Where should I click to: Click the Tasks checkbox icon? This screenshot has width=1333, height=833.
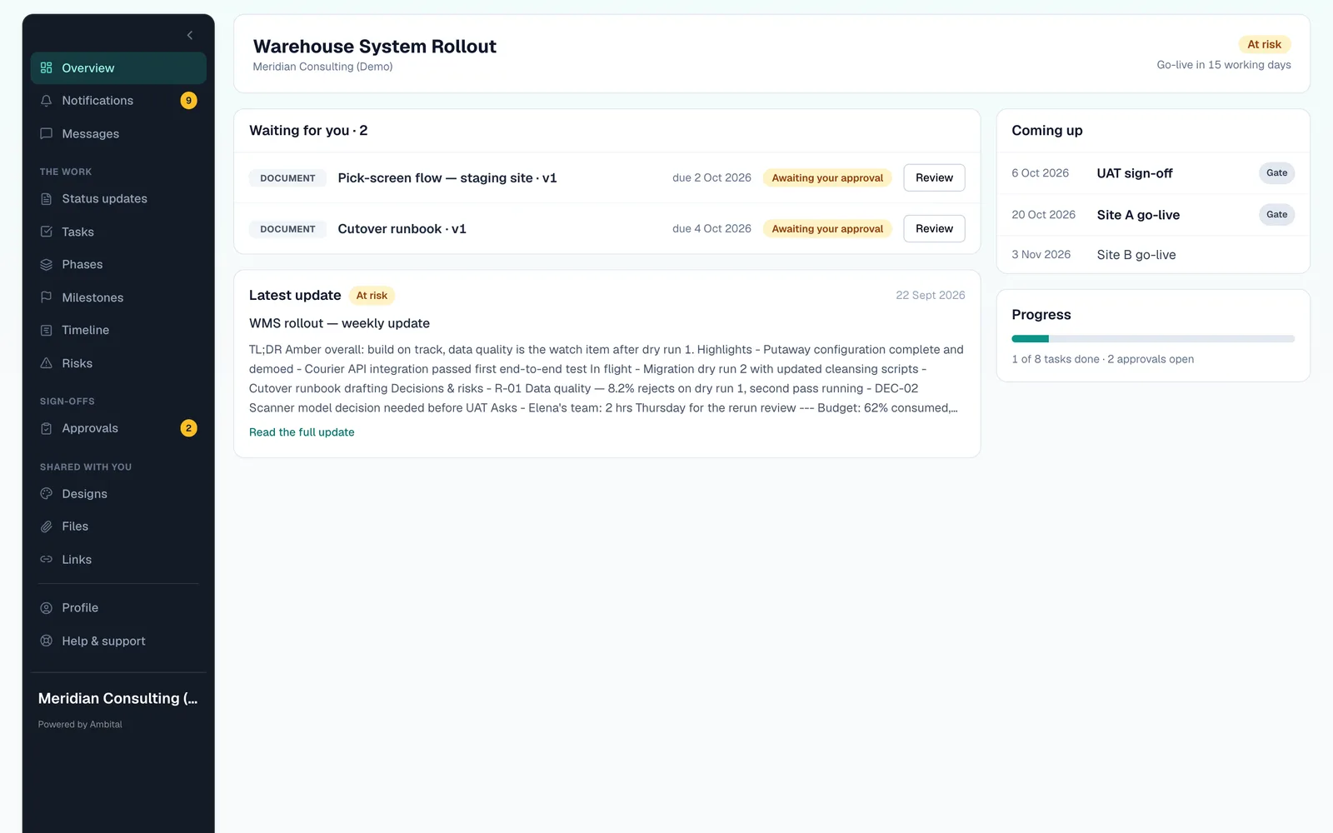[47, 232]
